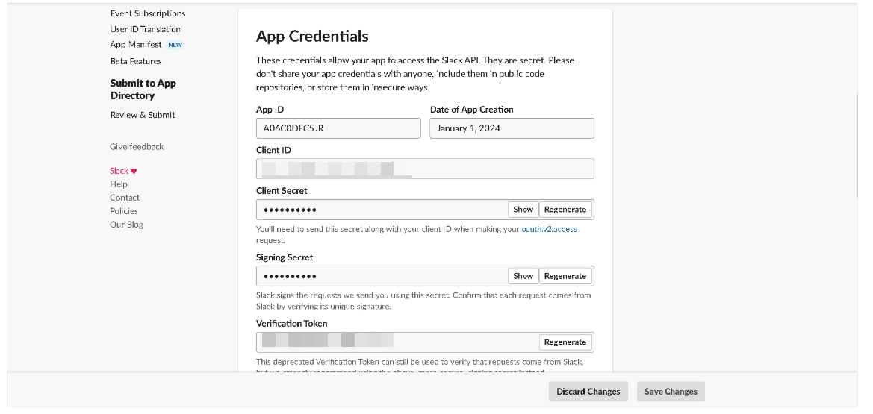Regenerate the Verification Token
This screenshot has width=873, height=414.
click(565, 342)
